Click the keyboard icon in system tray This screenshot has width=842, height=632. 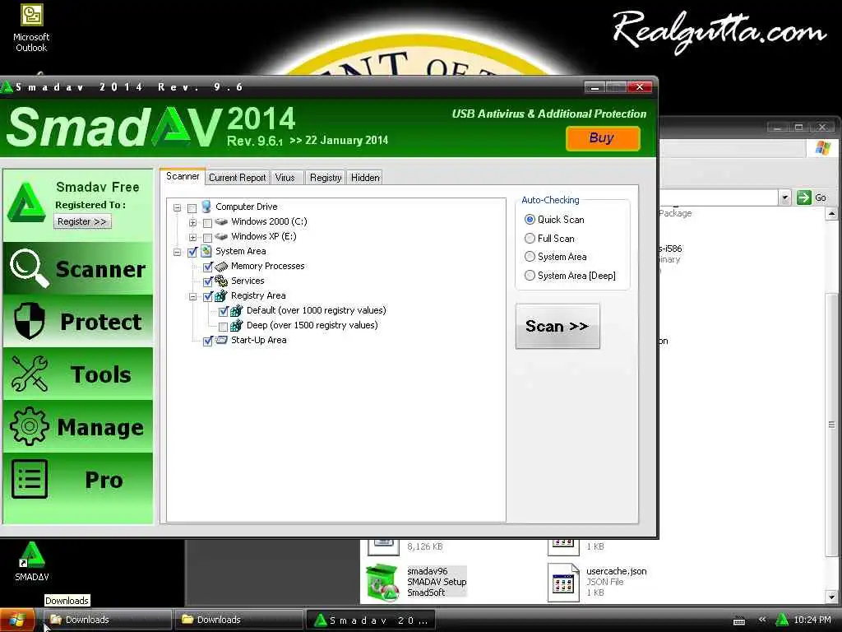pos(739,620)
